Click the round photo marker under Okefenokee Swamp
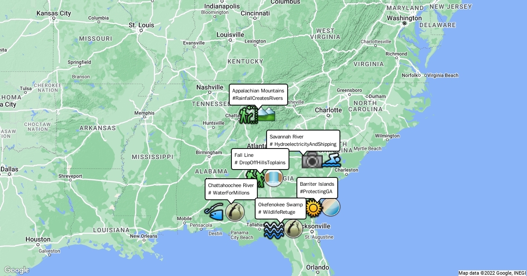 click(x=293, y=229)
